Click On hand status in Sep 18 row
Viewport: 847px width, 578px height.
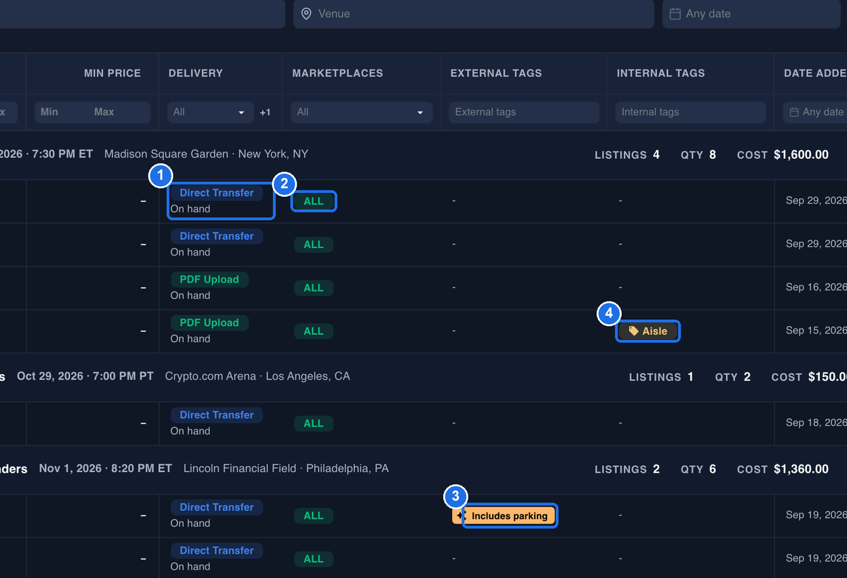(190, 431)
